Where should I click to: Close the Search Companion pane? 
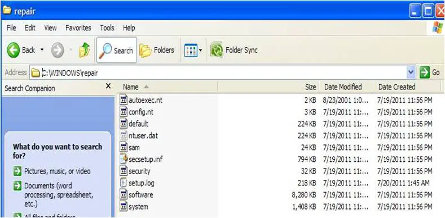click(x=108, y=86)
